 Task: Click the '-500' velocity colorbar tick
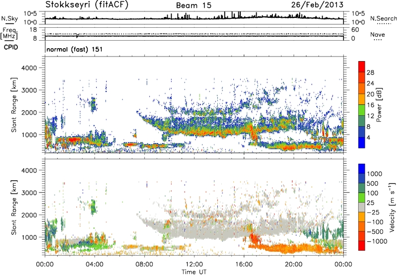[x=375, y=231]
